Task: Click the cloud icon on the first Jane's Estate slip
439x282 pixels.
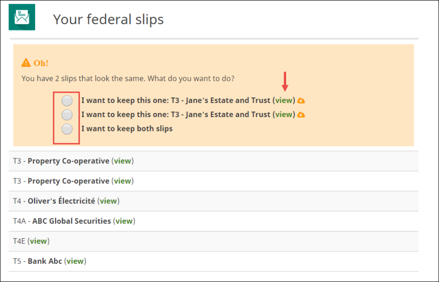Action: tap(302, 101)
